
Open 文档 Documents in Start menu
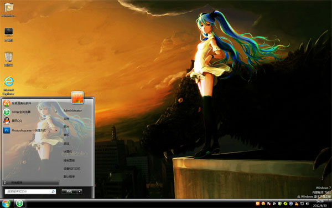[x=66, y=119]
